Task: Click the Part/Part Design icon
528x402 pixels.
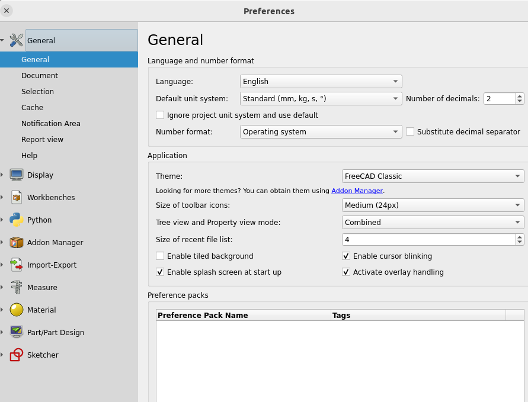Action: [17, 332]
